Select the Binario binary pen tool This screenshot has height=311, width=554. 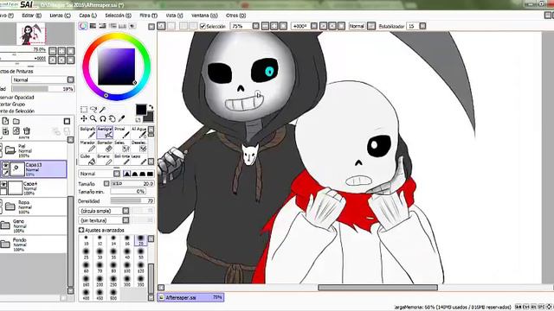pos(105,159)
